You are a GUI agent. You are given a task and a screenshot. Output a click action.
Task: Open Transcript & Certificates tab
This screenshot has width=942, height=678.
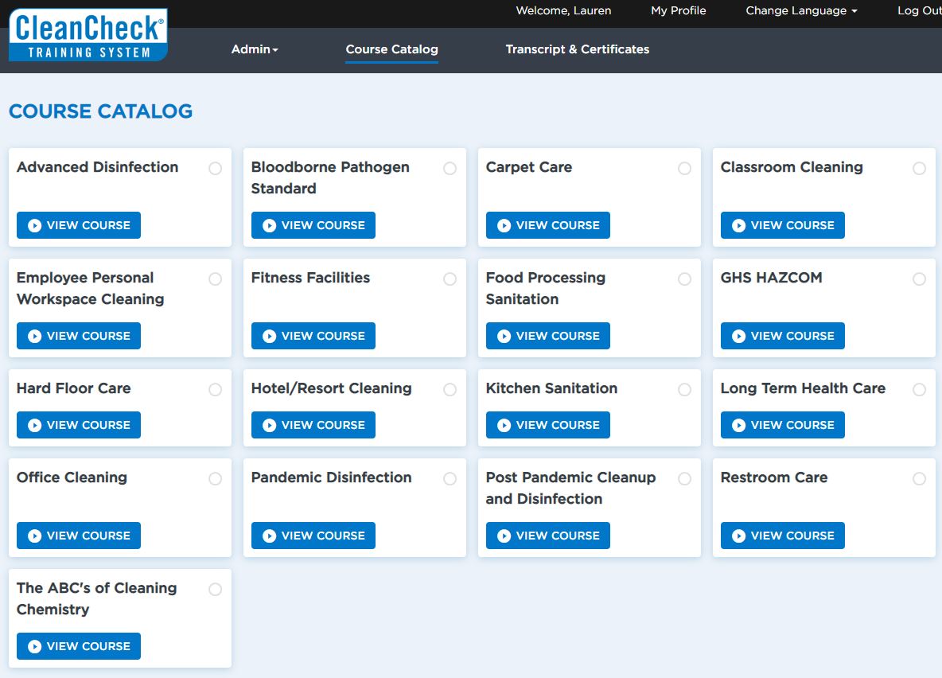578,49
